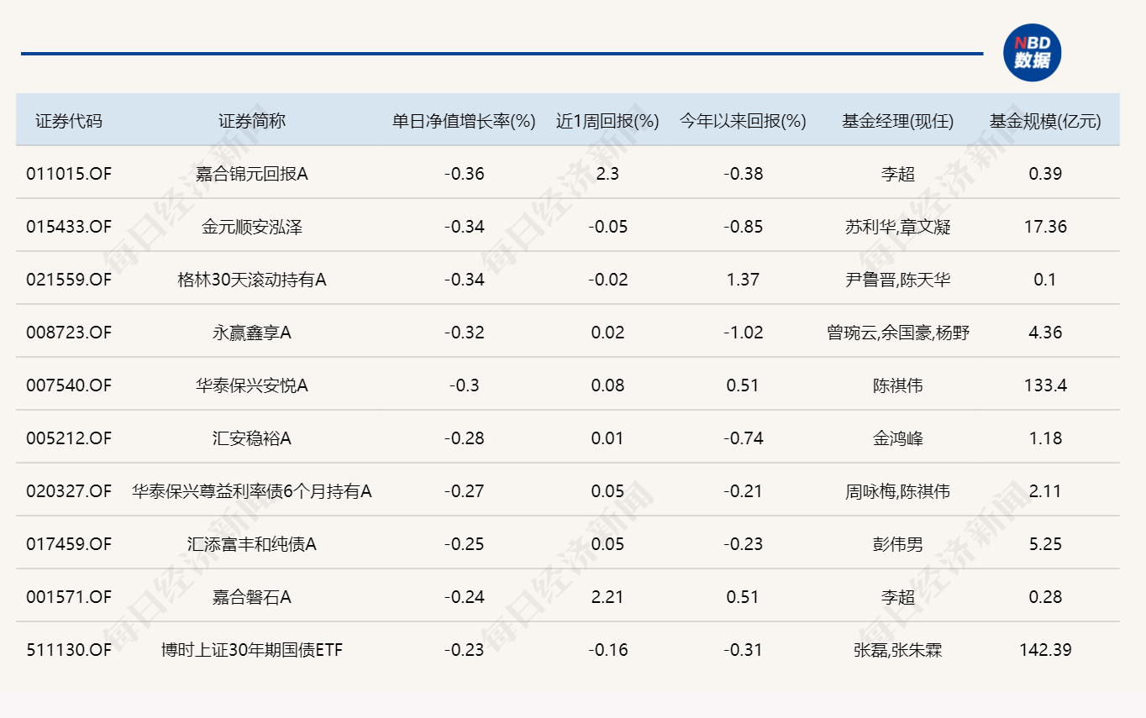Click manager 陈祺伟 in the 华泰保兴安悦A row
Image resolution: width=1146 pixels, height=718 pixels.
tap(897, 385)
